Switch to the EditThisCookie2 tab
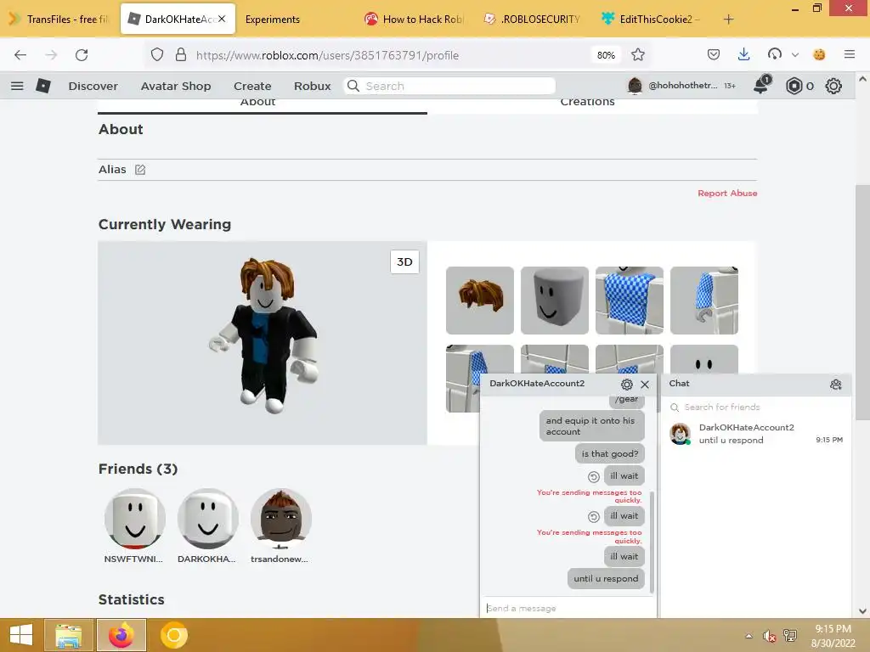Screen dimensions: 870x652 click(x=650, y=20)
